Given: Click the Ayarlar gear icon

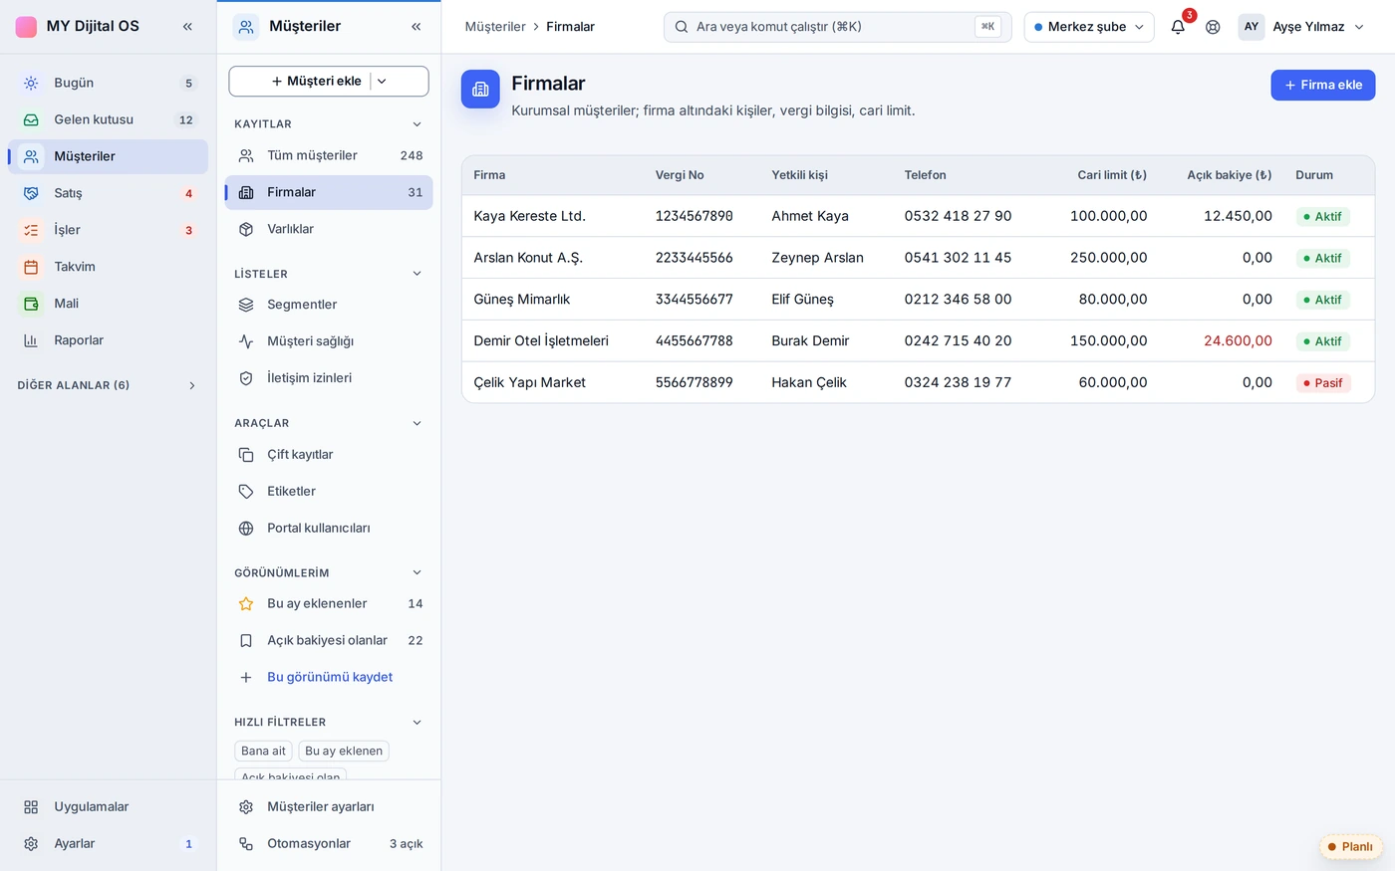Looking at the screenshot, I should click(31, 844).
